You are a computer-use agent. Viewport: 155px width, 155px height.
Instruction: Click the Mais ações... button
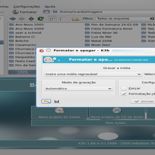pos(93,123)
